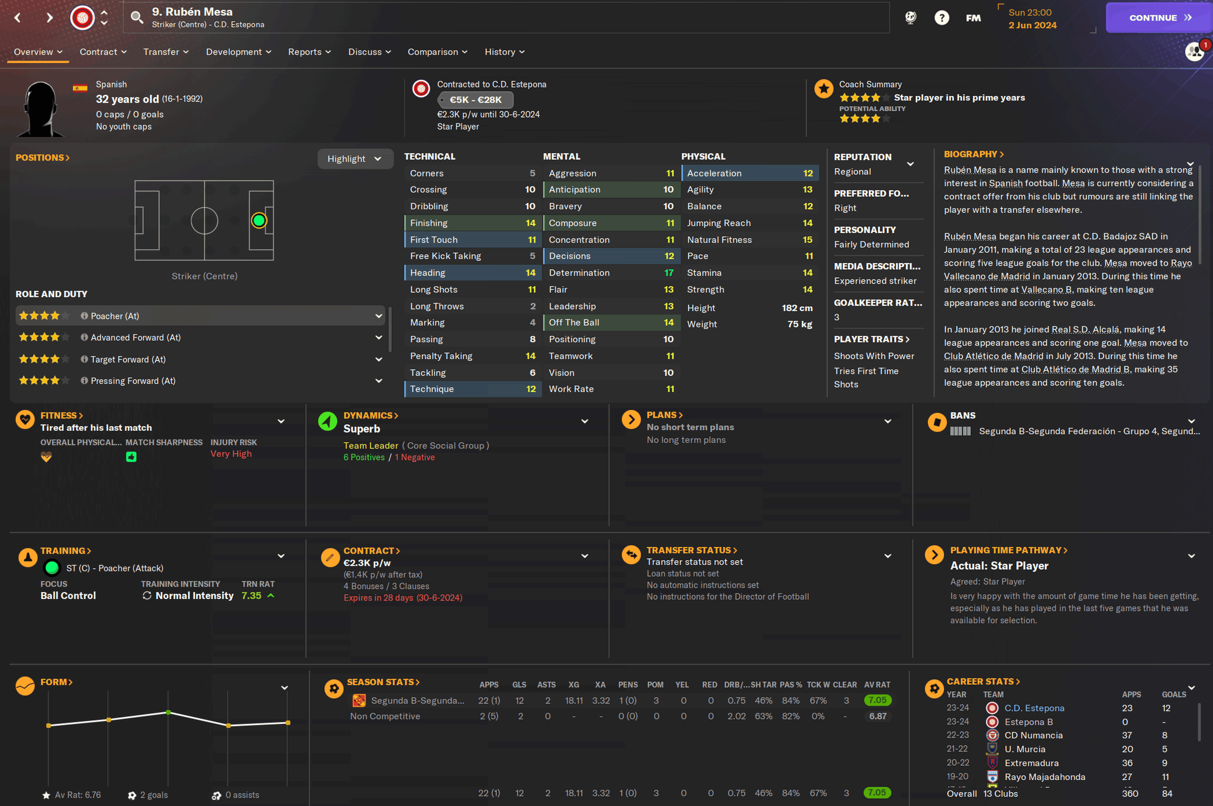Screen dimensions: 1213x806
Task: Open the Comparison menu
Action: [438, 52]
